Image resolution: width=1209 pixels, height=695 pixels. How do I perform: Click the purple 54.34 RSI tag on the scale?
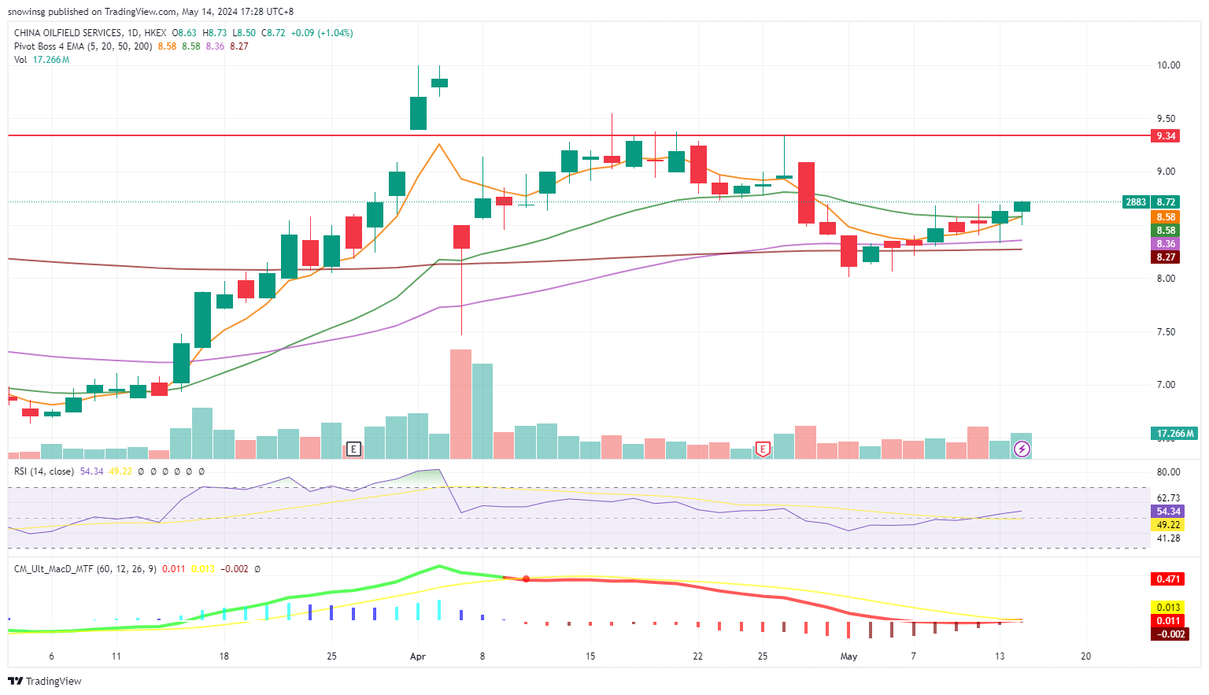(1168, 512)
